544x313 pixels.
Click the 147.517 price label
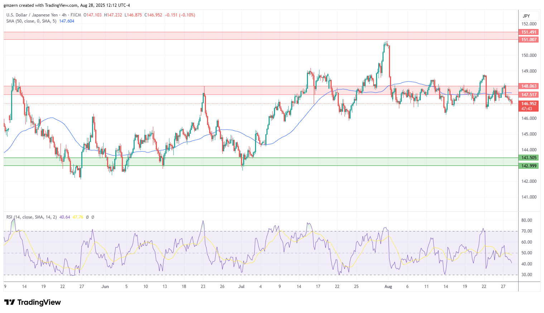pyautogui.click(x=529, y=95)
